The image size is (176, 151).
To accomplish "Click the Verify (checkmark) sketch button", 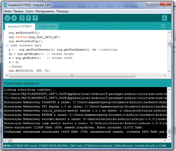I will click(x=8, y=18).
